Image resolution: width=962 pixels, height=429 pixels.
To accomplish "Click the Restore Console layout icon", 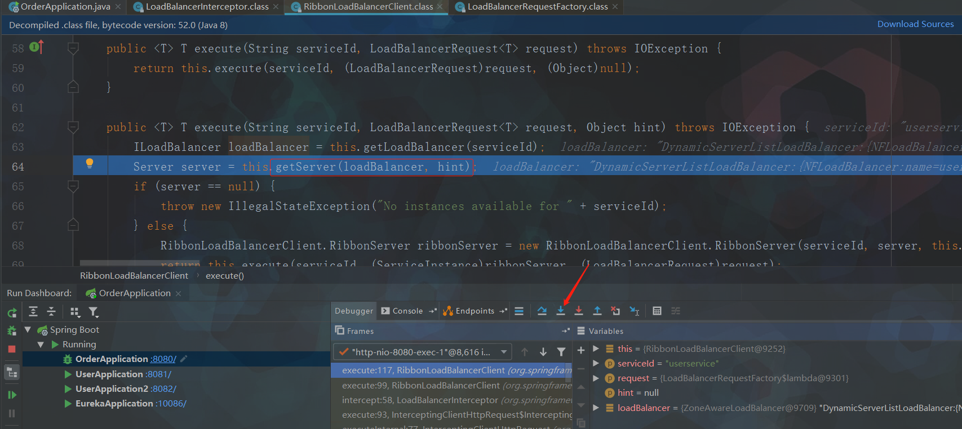I will tap(432, 311).
